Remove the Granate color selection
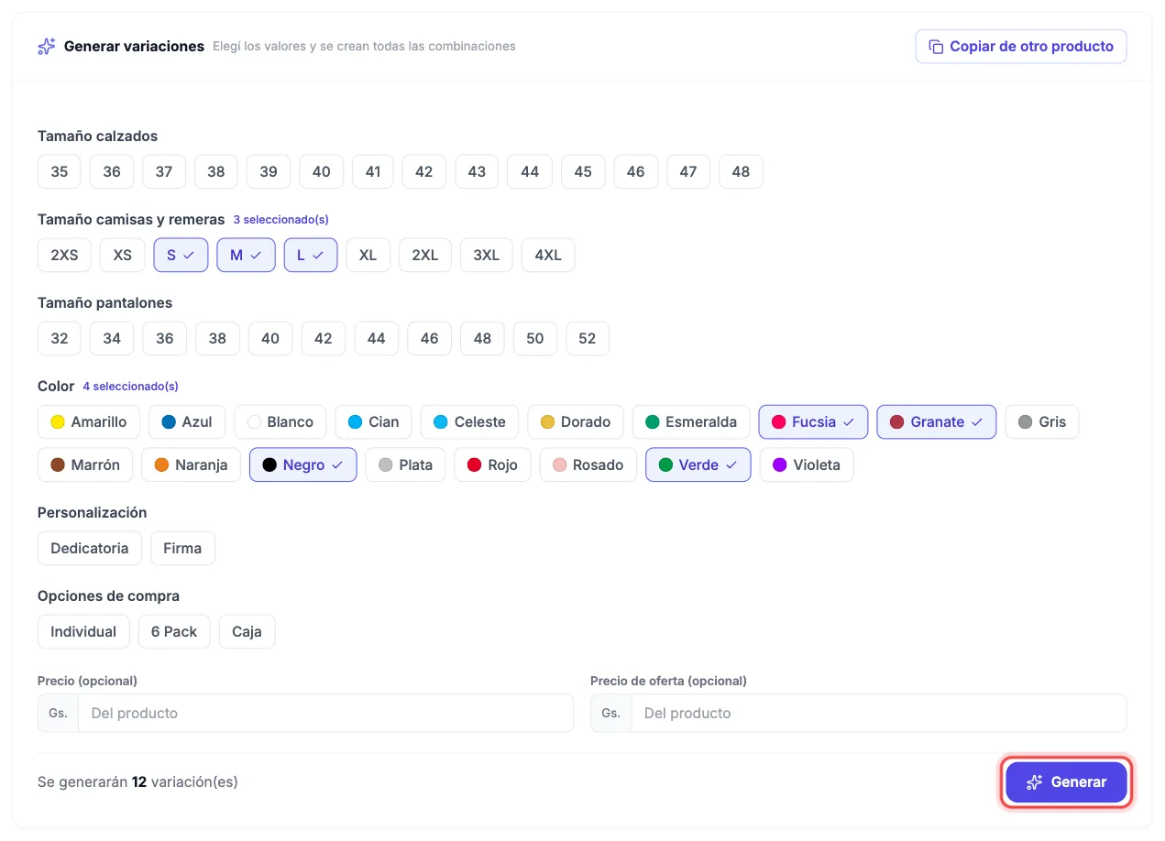The image size is (1165, 841). pos(936,422)
